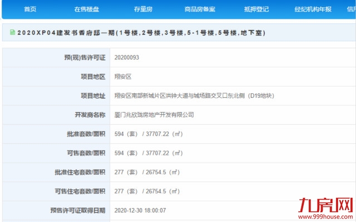Click the value in the 可售套数/面积 row
Viewport: 356px width, 222px height.
[x=149, y=153]
